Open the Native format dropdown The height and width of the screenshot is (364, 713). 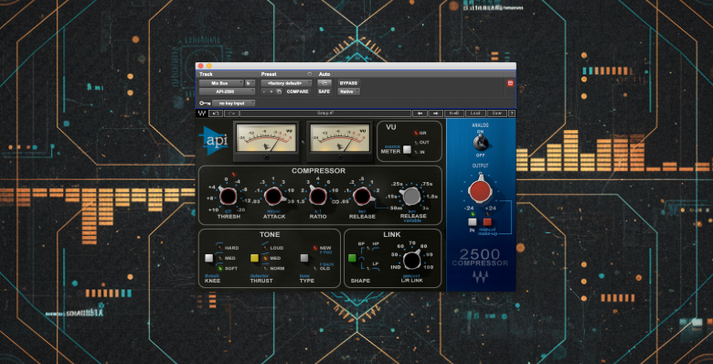tap(349, 91)
